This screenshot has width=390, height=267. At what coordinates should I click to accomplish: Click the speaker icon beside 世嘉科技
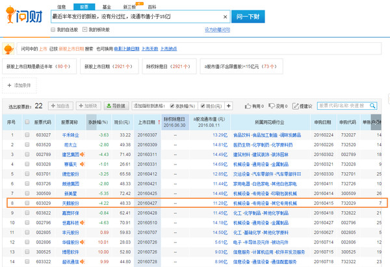(x=83, y=223)
